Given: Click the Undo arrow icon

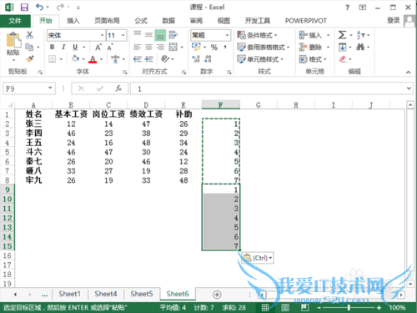Looking at the screenshot, I should [39, 8].
